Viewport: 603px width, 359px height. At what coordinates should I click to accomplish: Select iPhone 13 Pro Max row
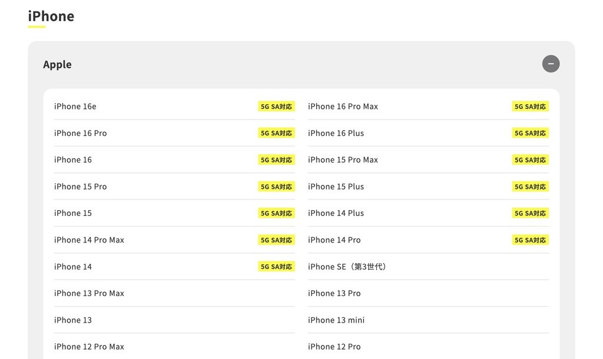pyautogui.click(x=174, y=293)
